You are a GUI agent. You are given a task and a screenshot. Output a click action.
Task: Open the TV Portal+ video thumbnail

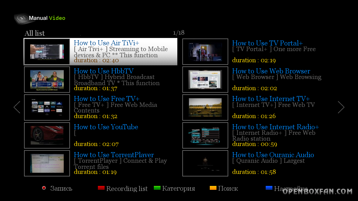click(x=205, y=52)
